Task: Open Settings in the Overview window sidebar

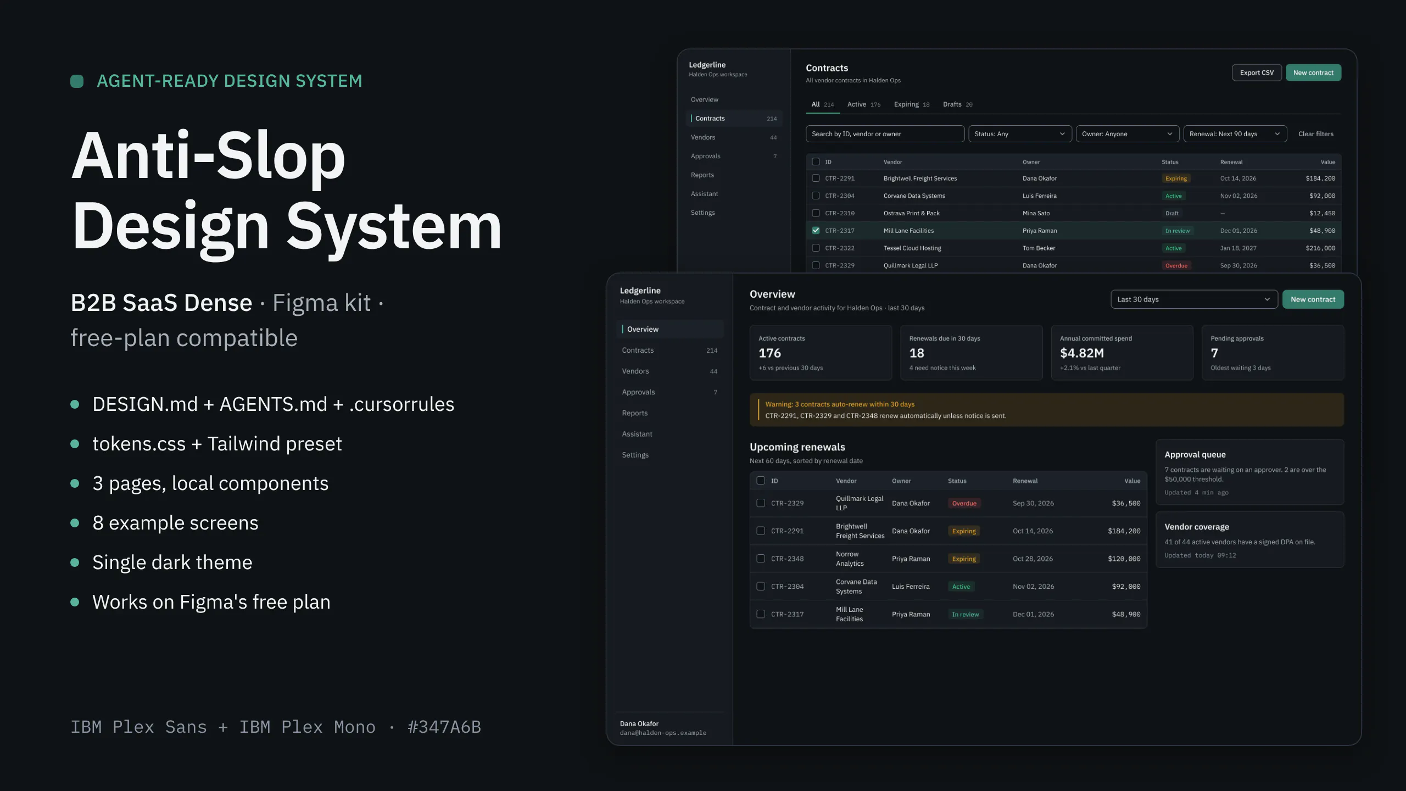Action: tap(669, 454)
